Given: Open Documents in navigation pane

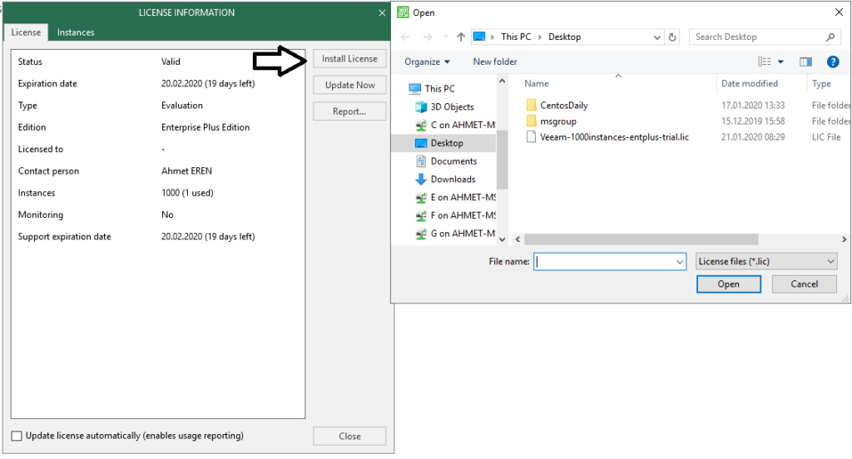Looking at the screenshot, I should [x=453, y=161].
